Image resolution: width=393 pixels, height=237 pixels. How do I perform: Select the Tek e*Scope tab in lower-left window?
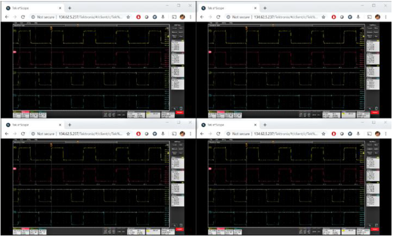34,125
